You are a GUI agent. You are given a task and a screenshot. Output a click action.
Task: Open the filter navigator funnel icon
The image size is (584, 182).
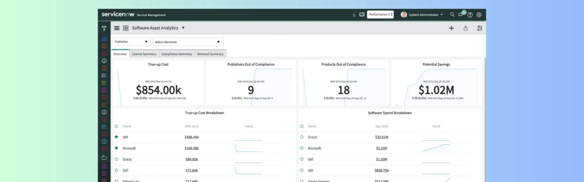point(104,28)
